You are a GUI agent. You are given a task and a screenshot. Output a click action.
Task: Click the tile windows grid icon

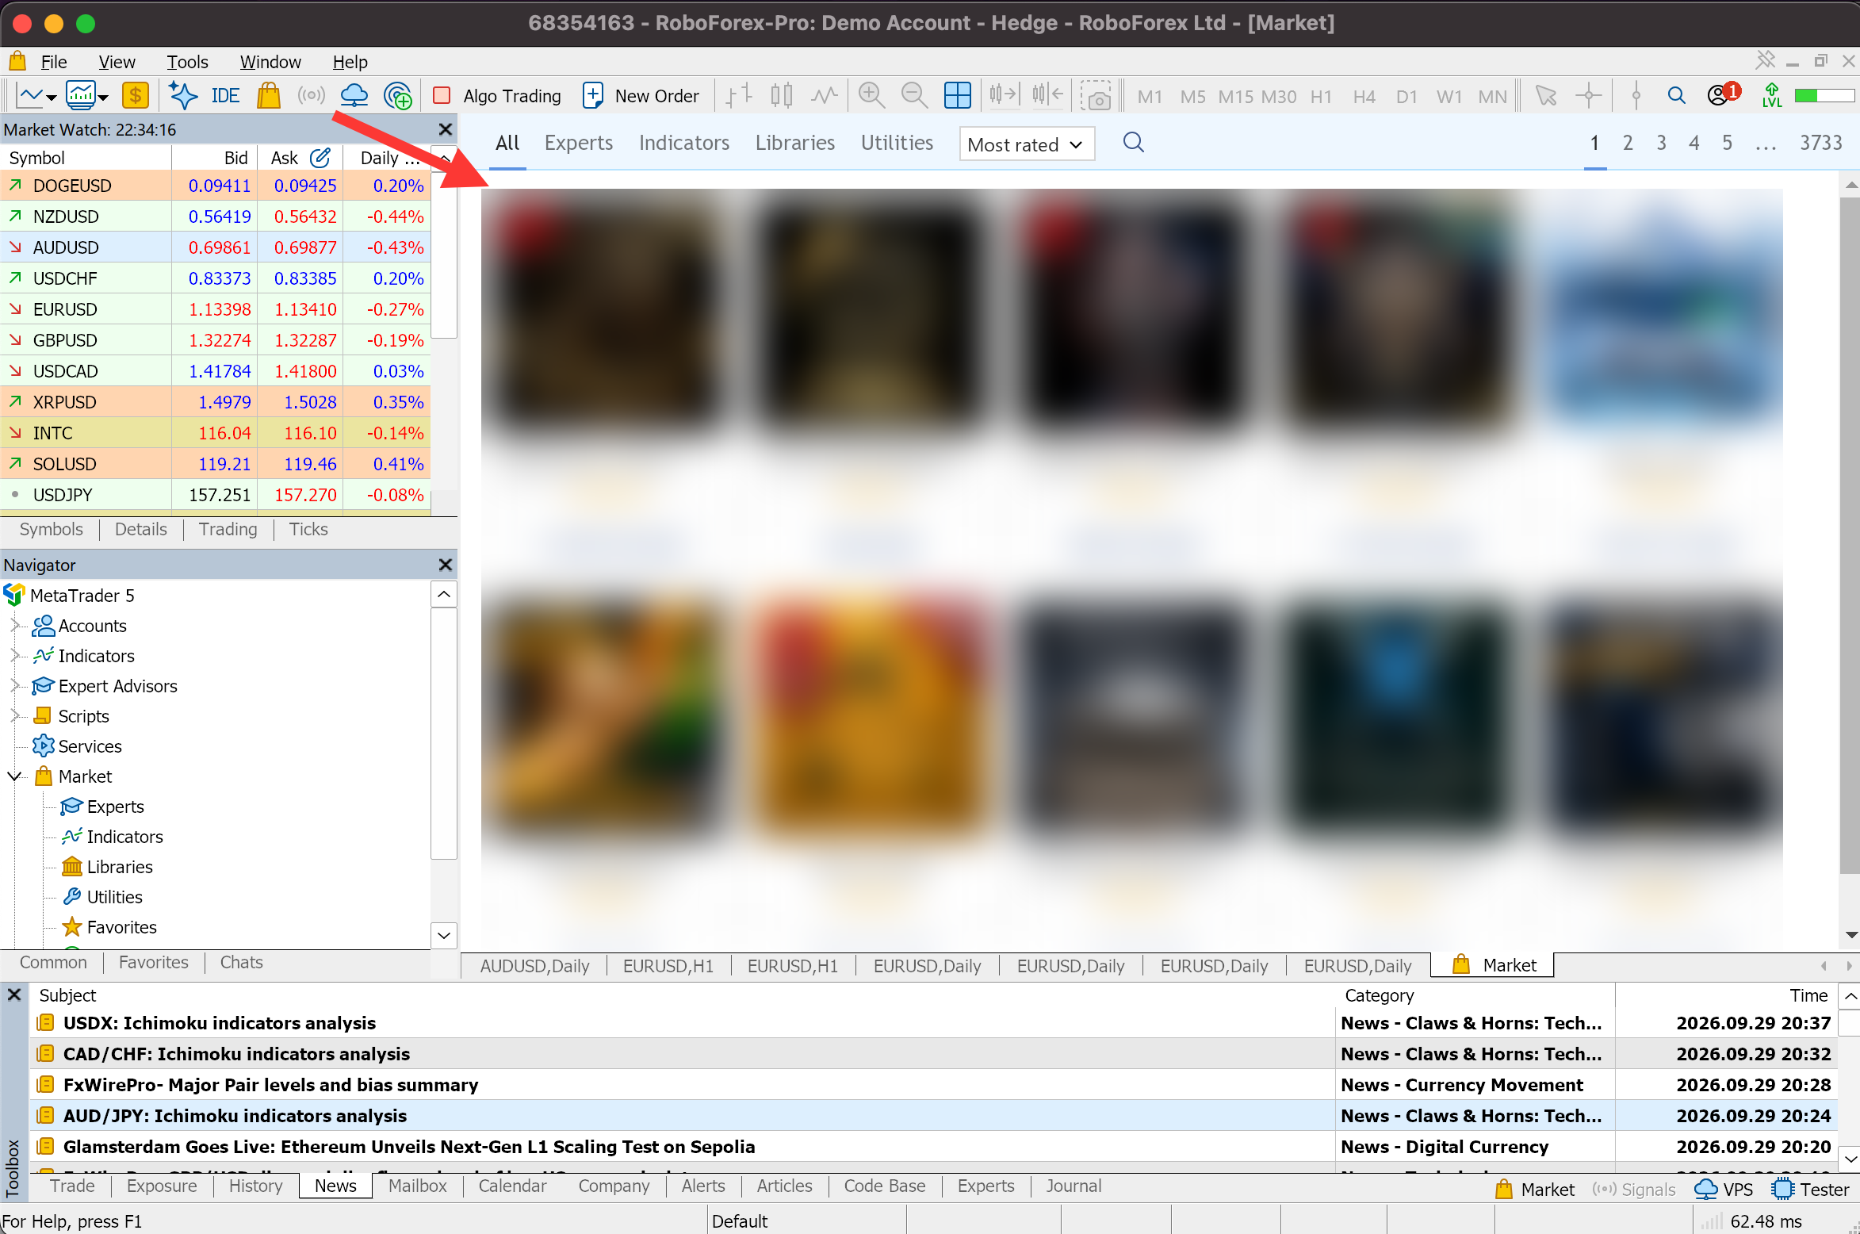pos(957,96)
